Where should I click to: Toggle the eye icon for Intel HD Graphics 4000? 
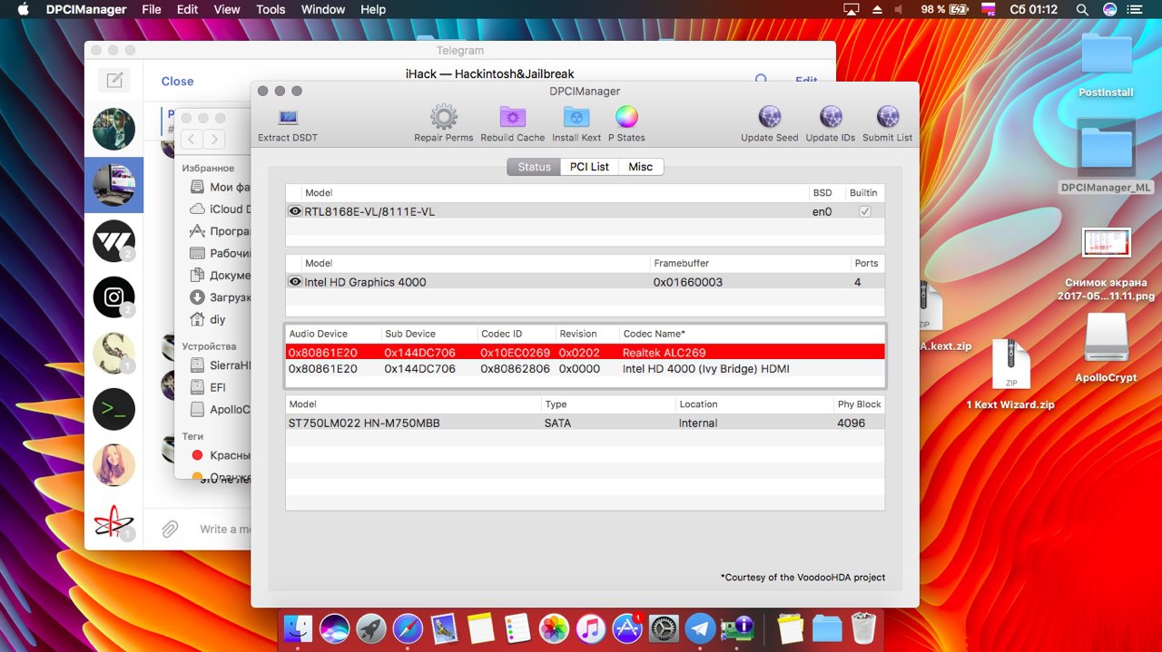(x=295, y=282)
